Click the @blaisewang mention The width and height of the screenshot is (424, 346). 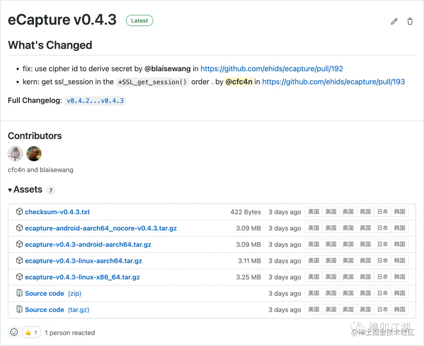tap(167, 69)
